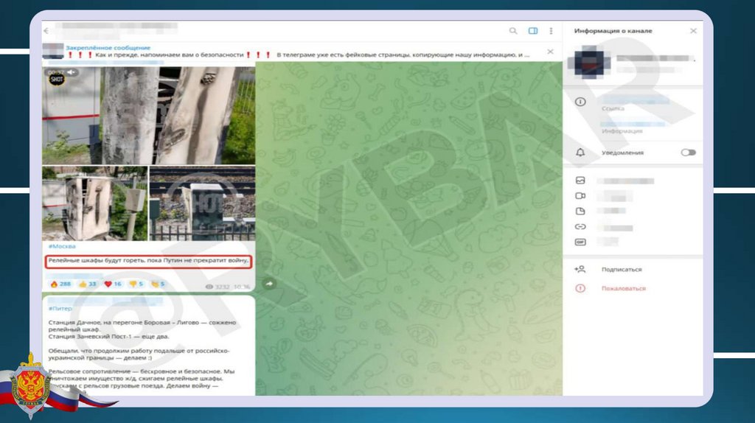Toggle the Уведомления notifications switch
Image resolution: width=755 pixels, height=423 pixels.
click(x=688, y=153)
